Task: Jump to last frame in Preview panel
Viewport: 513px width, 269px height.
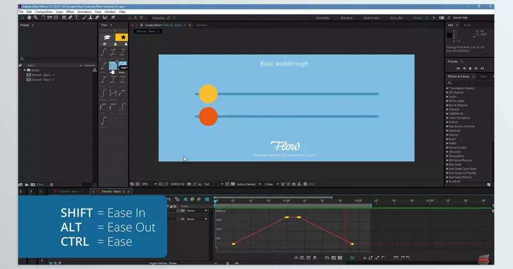Action: (x=482, y=68)
